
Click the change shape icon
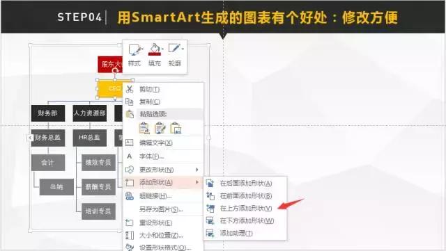(130, 170)
